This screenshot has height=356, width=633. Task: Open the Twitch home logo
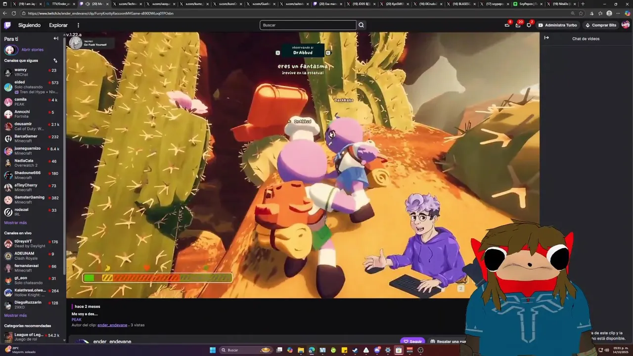point(8,25)
